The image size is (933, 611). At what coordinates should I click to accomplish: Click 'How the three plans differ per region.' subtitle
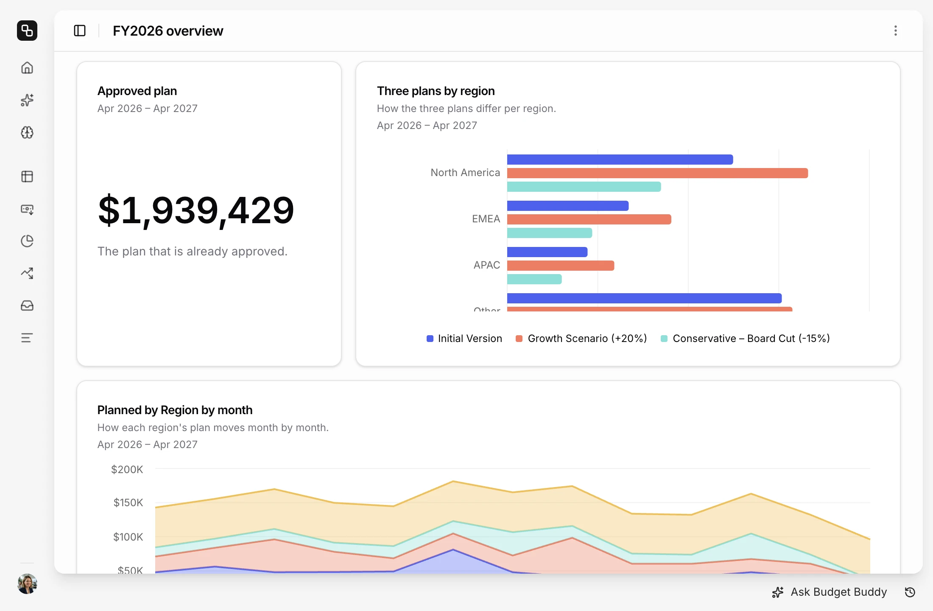pyautogui.click(x=466, y=109)
